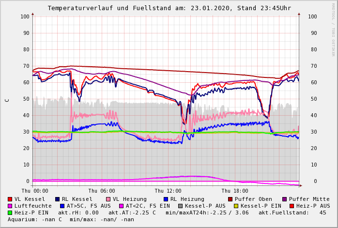
Task: Select the 'Luftfeuchte' legend label
Action: [x=33, y=206]
